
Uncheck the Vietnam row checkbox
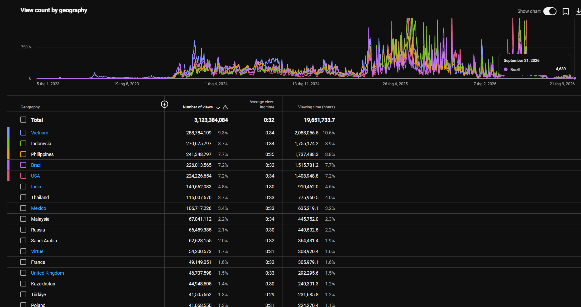[x=23, y=133]
